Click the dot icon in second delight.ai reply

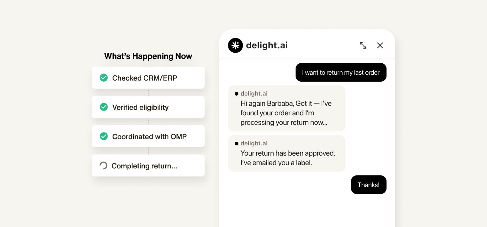pyautogui.click(x=237, y=144)
